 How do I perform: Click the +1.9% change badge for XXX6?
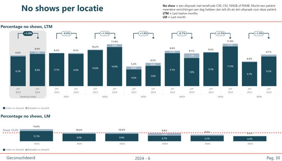coord(259,34)
